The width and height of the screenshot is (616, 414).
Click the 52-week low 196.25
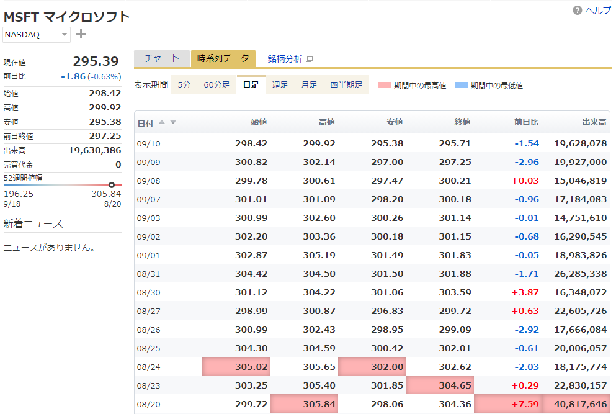click(x=19, y=194)
